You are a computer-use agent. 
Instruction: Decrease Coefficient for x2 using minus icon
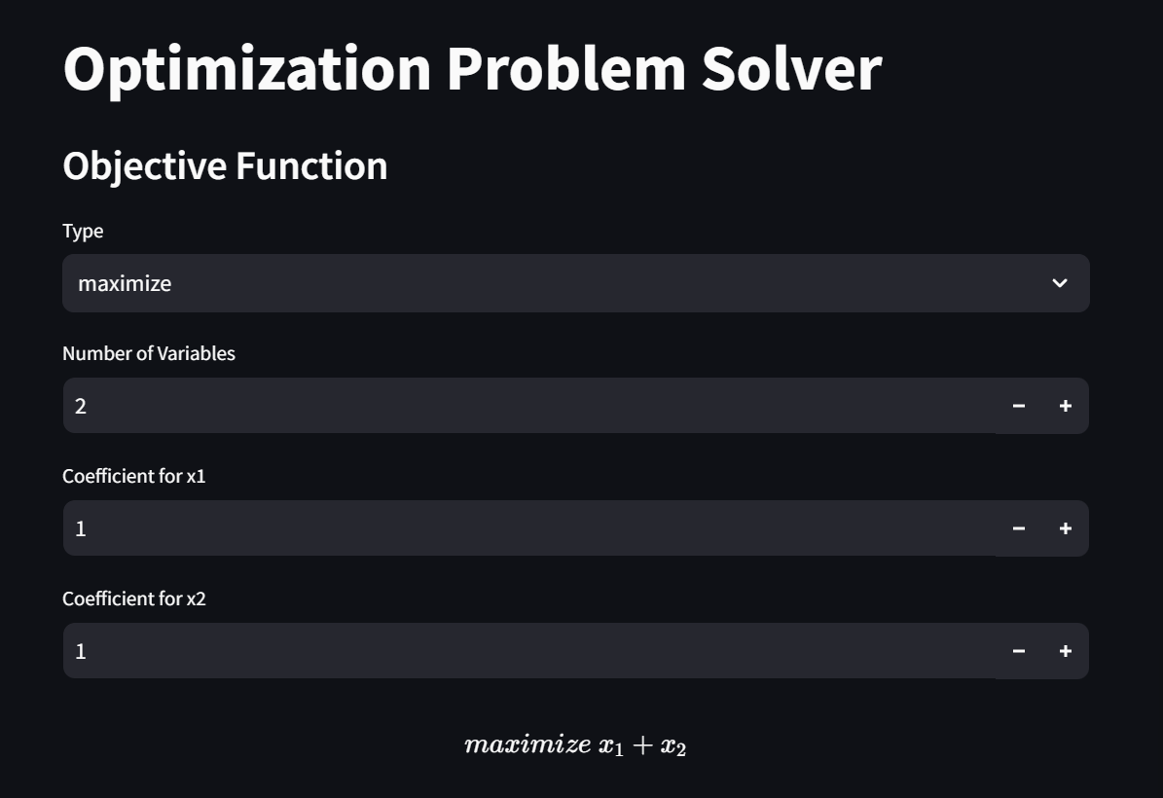click(x=1019, y=650)
